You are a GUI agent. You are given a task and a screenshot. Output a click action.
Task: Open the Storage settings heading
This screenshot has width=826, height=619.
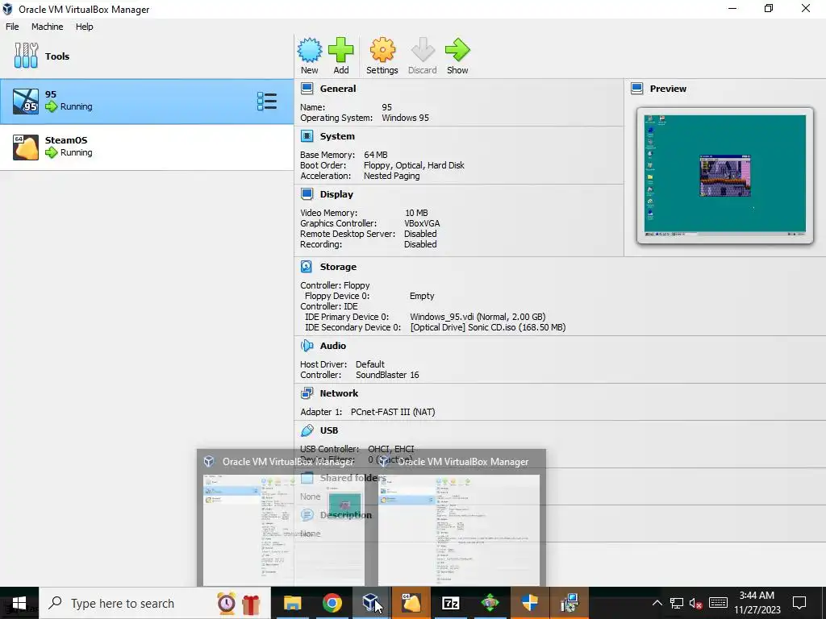(338, 266)
